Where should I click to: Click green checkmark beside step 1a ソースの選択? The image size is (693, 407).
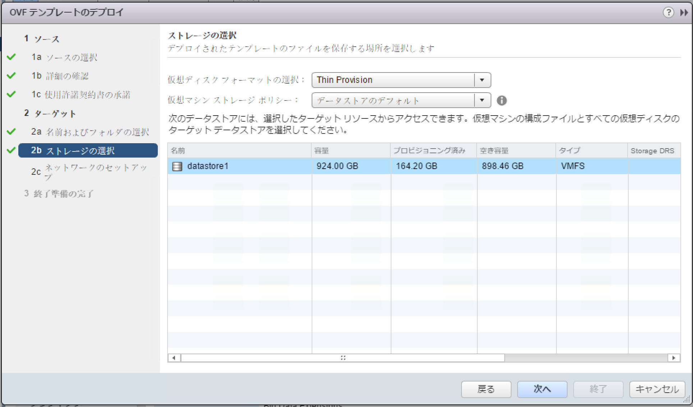(11, 57)
